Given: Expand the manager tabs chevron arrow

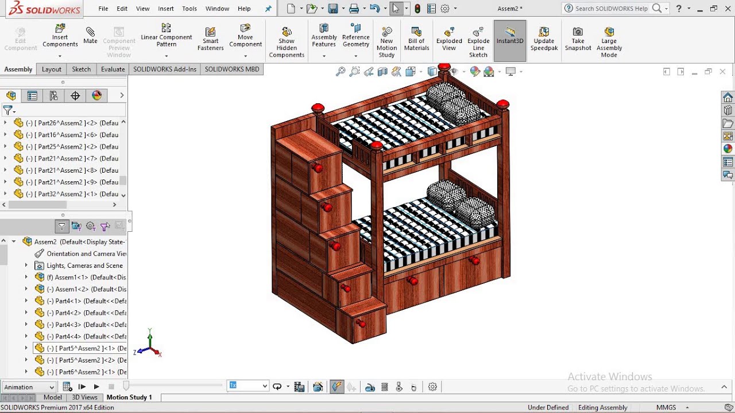Looking at the screenshot, I should (x=122, y=96).
